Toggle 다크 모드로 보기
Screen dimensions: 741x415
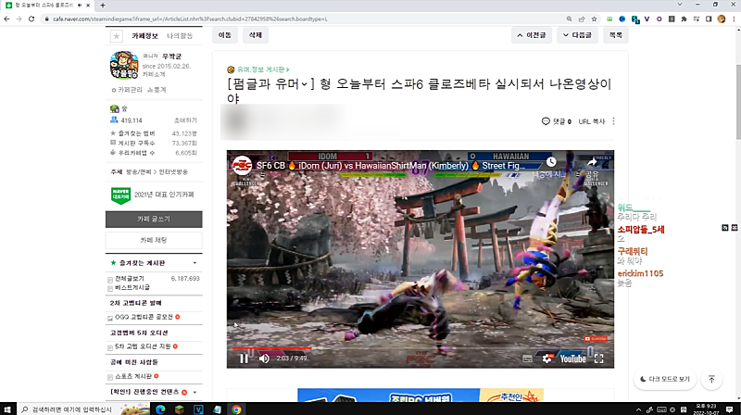665,379
